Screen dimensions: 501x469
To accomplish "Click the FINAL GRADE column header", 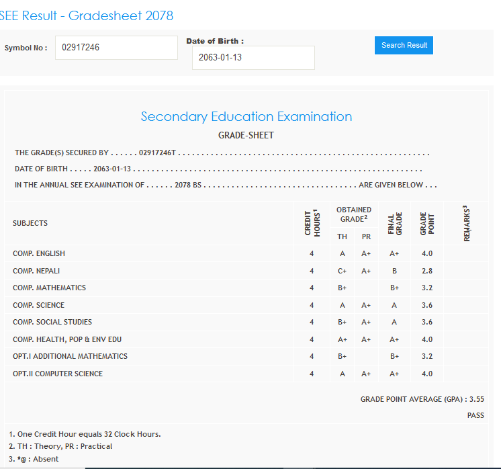I will pos(394,223).
